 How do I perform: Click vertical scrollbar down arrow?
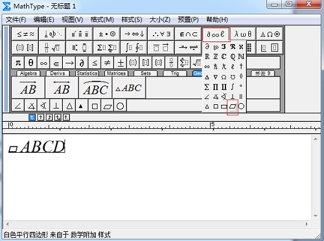click(x=316, y=216)
